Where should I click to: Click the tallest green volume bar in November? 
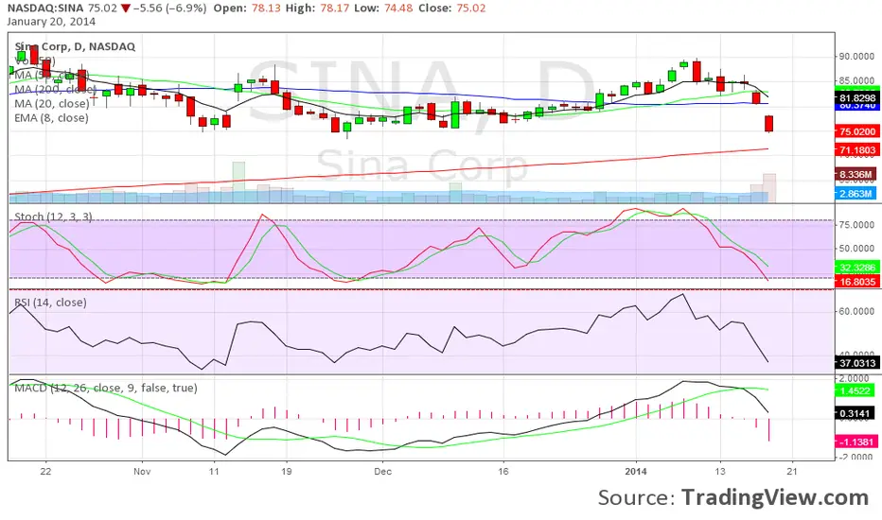(238, 182)
